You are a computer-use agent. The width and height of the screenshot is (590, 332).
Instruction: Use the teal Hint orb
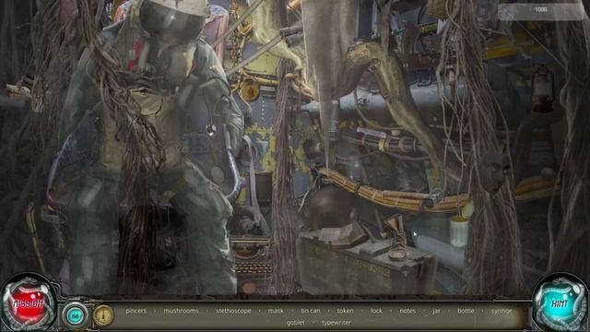pyautogui.click(x=560, y=303)
